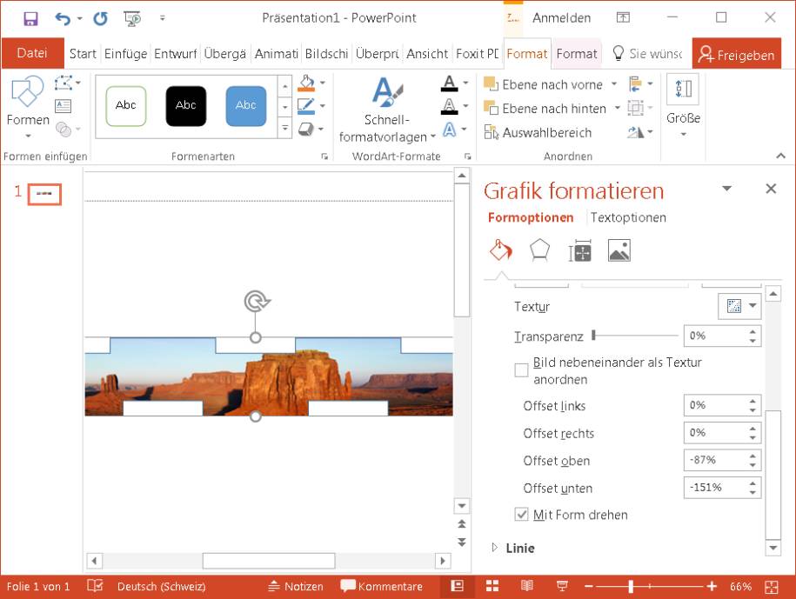Viewport: 796px width, 599px height.
Task: Open the Size & Properties icon tab
Action: [579, 251]
